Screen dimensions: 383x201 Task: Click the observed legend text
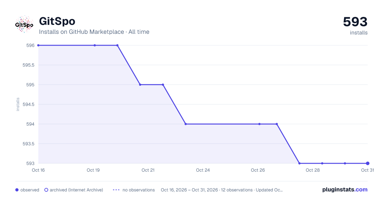30,190
